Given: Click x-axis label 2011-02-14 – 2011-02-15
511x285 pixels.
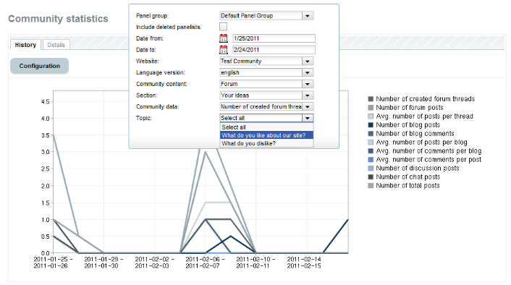Looking at the screenshot, I should click(x=304, y=263).
